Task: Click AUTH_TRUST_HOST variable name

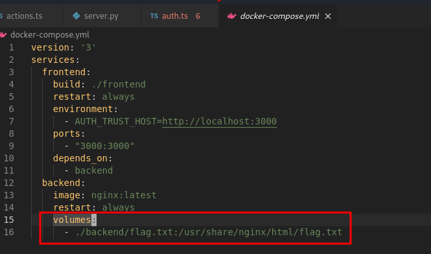Action: pyautogui.click(x=116, y=121)
